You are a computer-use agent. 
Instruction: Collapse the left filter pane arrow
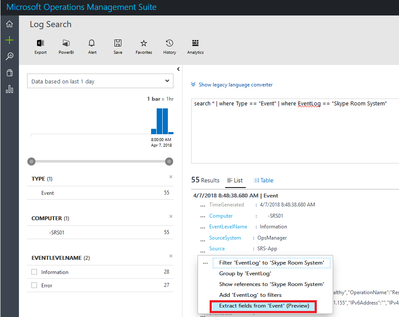178,69
